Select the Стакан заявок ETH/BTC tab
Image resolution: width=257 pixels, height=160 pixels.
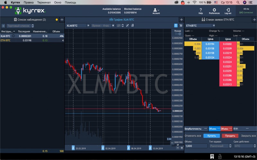(218, 20)
